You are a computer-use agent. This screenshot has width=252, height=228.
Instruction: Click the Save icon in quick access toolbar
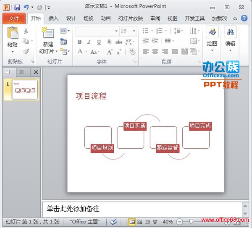(x=17, y=8)
